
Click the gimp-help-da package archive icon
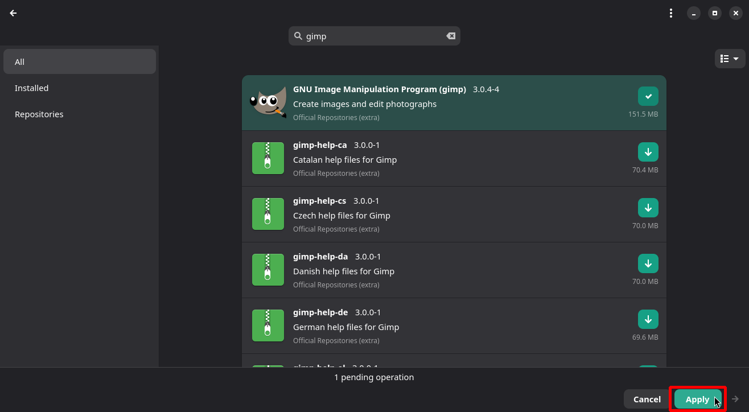coord(267,270)
